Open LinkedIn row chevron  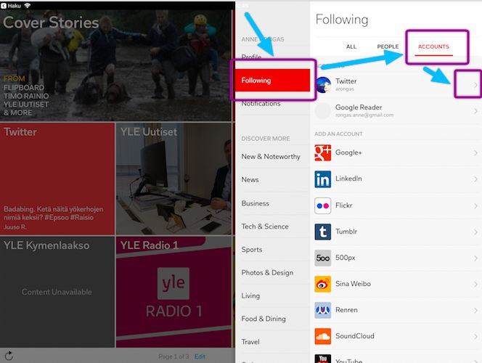(x=475, y=179)
